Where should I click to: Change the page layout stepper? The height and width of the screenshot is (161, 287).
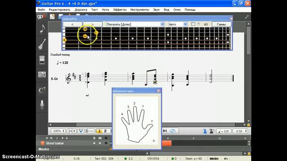(x=71, y=131)
